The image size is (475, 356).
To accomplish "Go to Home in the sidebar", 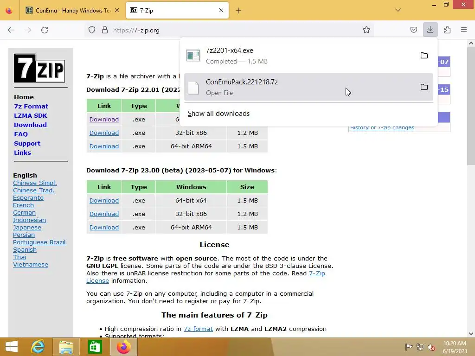I will pos(24,97).
